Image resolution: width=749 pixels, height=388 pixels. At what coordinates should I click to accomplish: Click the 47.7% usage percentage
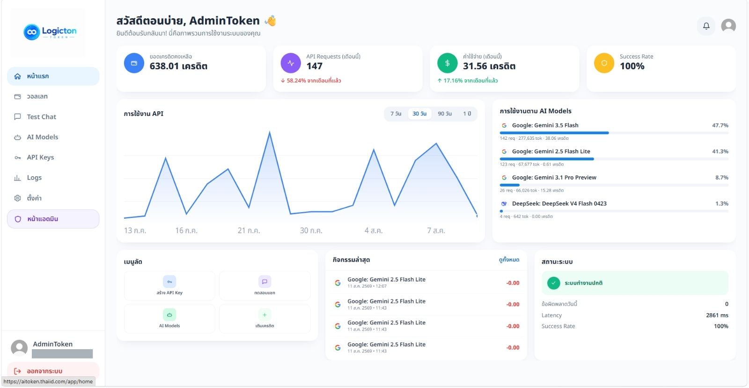[720, 125]
